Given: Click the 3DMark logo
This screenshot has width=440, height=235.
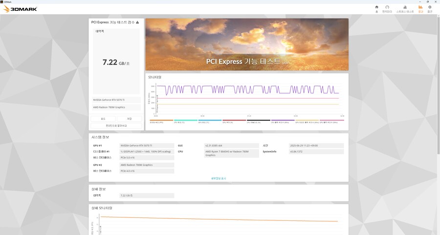Looking at the screenshot, I should [x=20, y=9].
